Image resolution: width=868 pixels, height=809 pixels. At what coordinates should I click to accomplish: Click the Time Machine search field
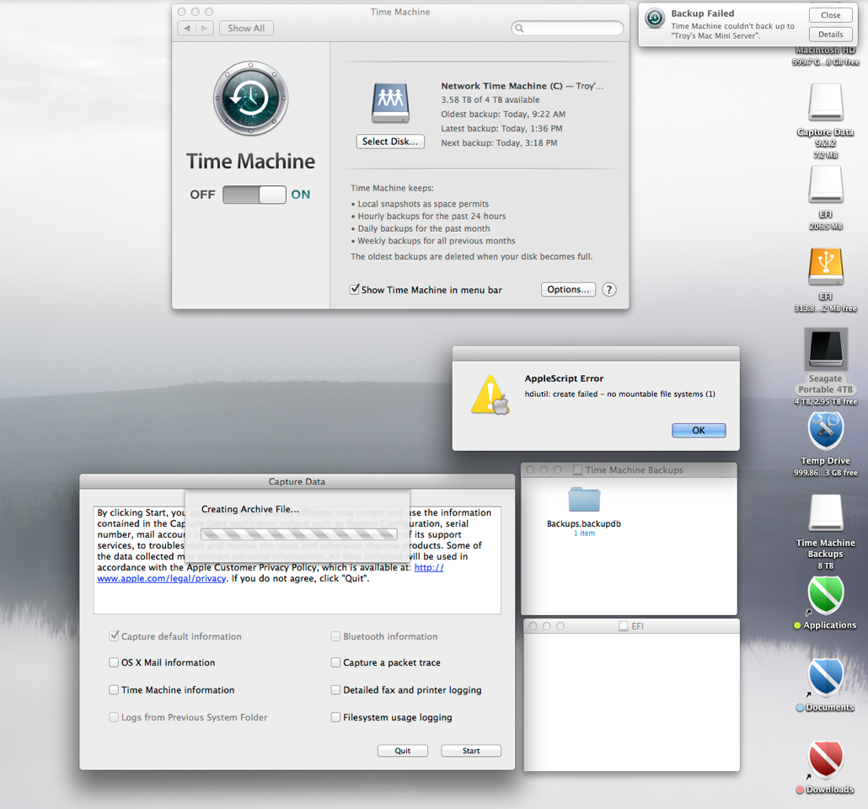tap(566, 28)
